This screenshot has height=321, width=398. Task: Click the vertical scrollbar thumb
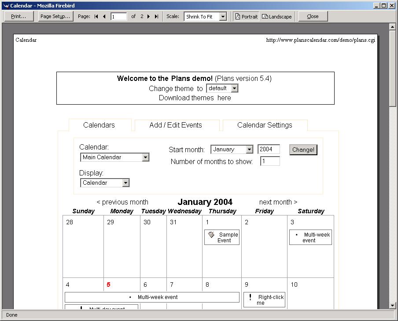tap(392, 69)
